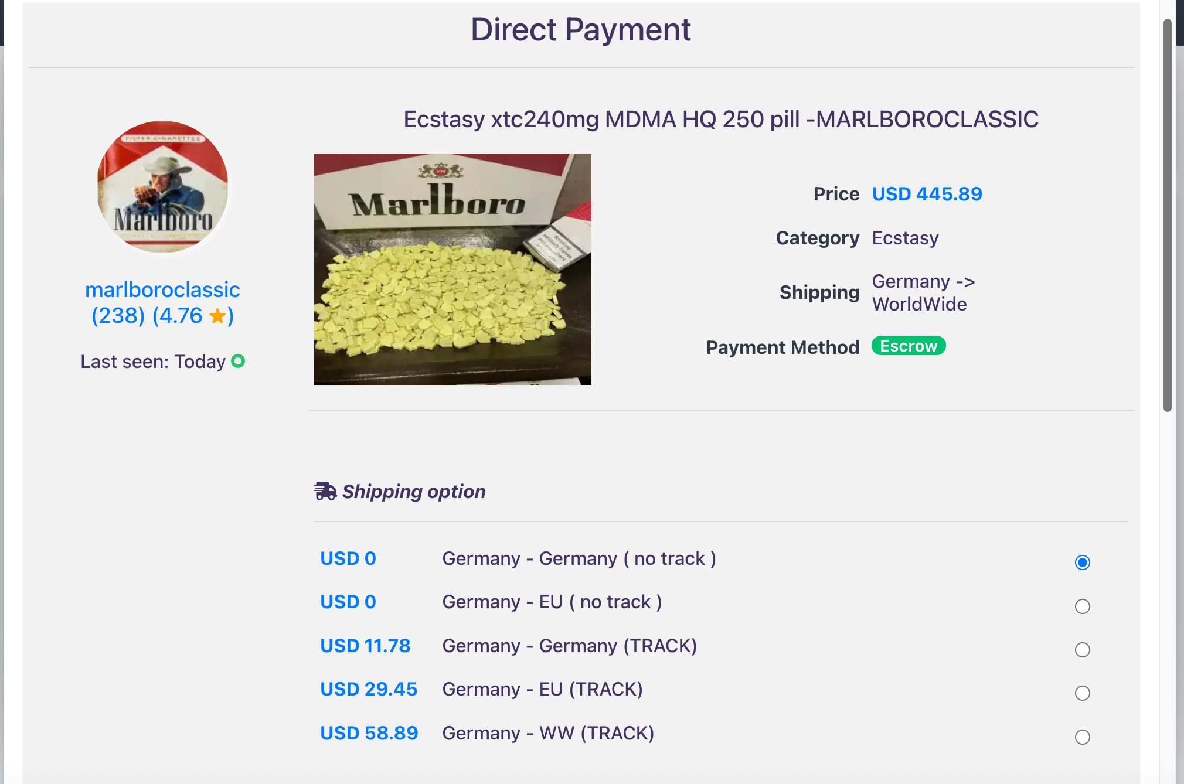Click the green online status indicator

coord(238,361)
